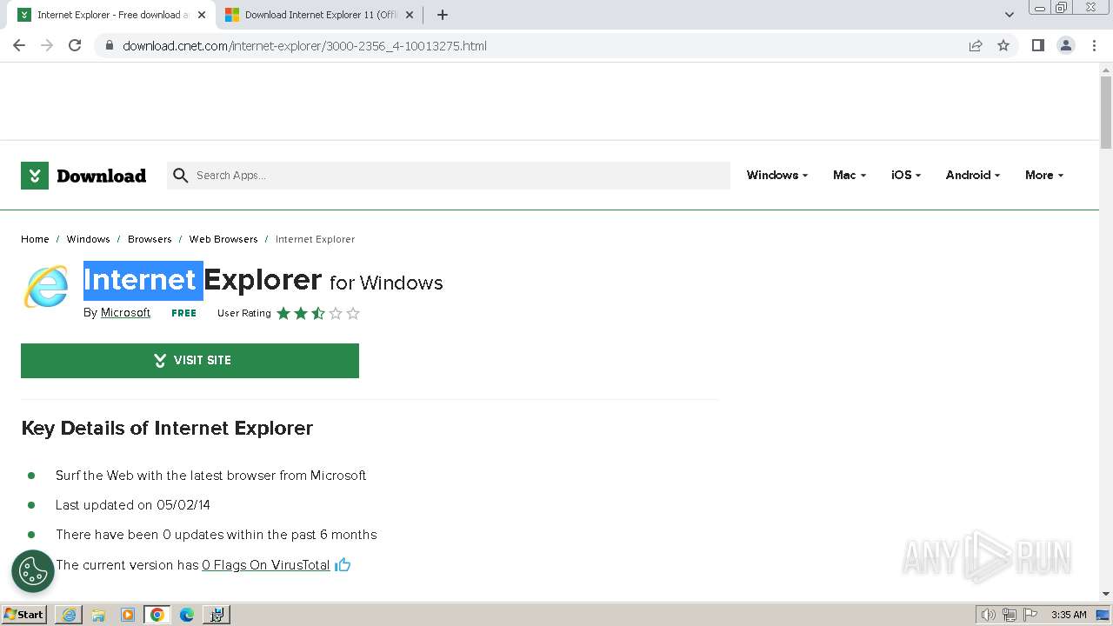Click Key Details of Internet Explorer heading
Image resolution: width=1113 pixels, height=626 pixels.
tap(167, 429)
